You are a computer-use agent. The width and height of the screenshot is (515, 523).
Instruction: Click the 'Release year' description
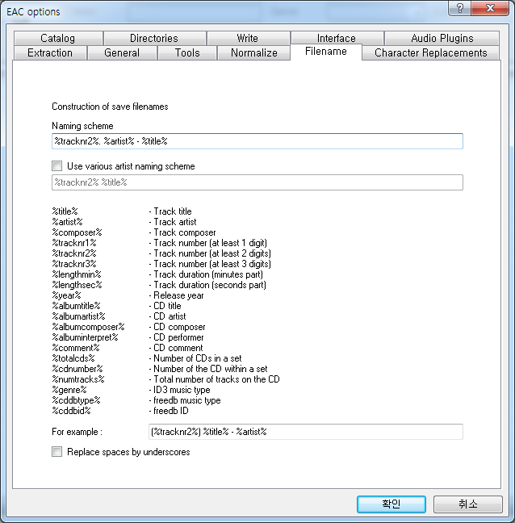tap(178, 295)
